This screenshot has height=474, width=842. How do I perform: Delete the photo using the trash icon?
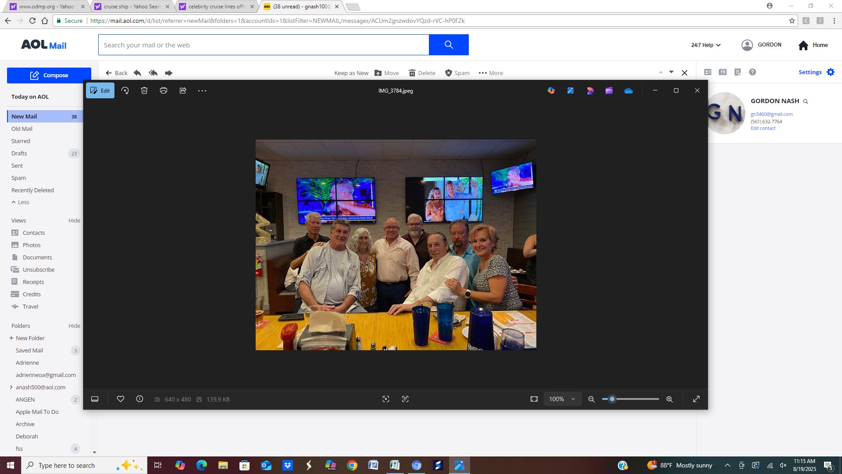(x=144, y=90)
